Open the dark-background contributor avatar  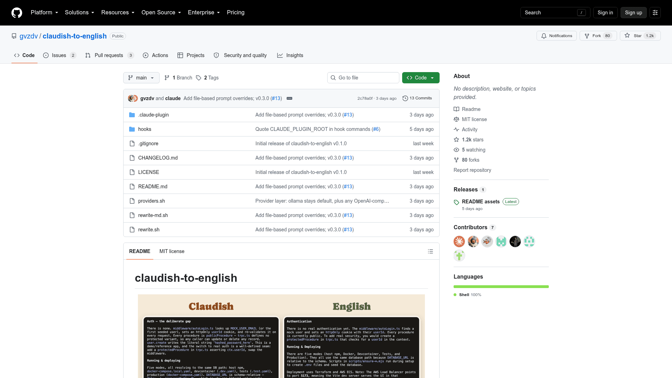coord(515,241)
